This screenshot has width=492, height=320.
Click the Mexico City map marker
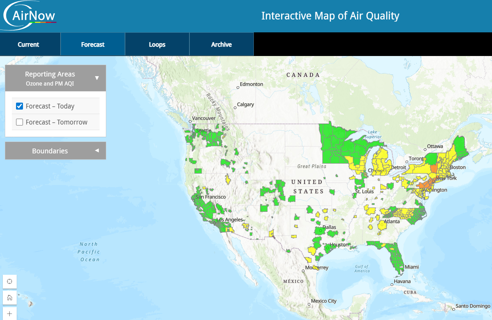[309, 304]
